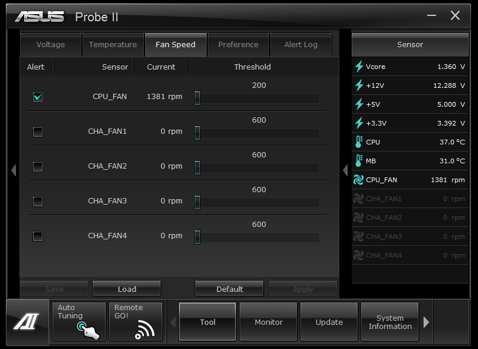Open System Information from bottom bar
This screenshot has width=478, height=349.
(x=390, y=322)
